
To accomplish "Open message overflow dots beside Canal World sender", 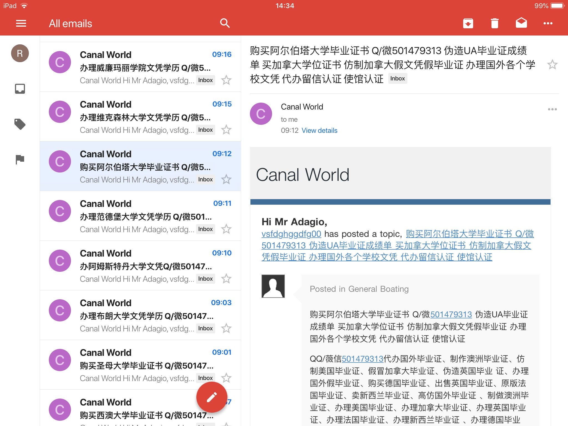I will coord(552,109).
